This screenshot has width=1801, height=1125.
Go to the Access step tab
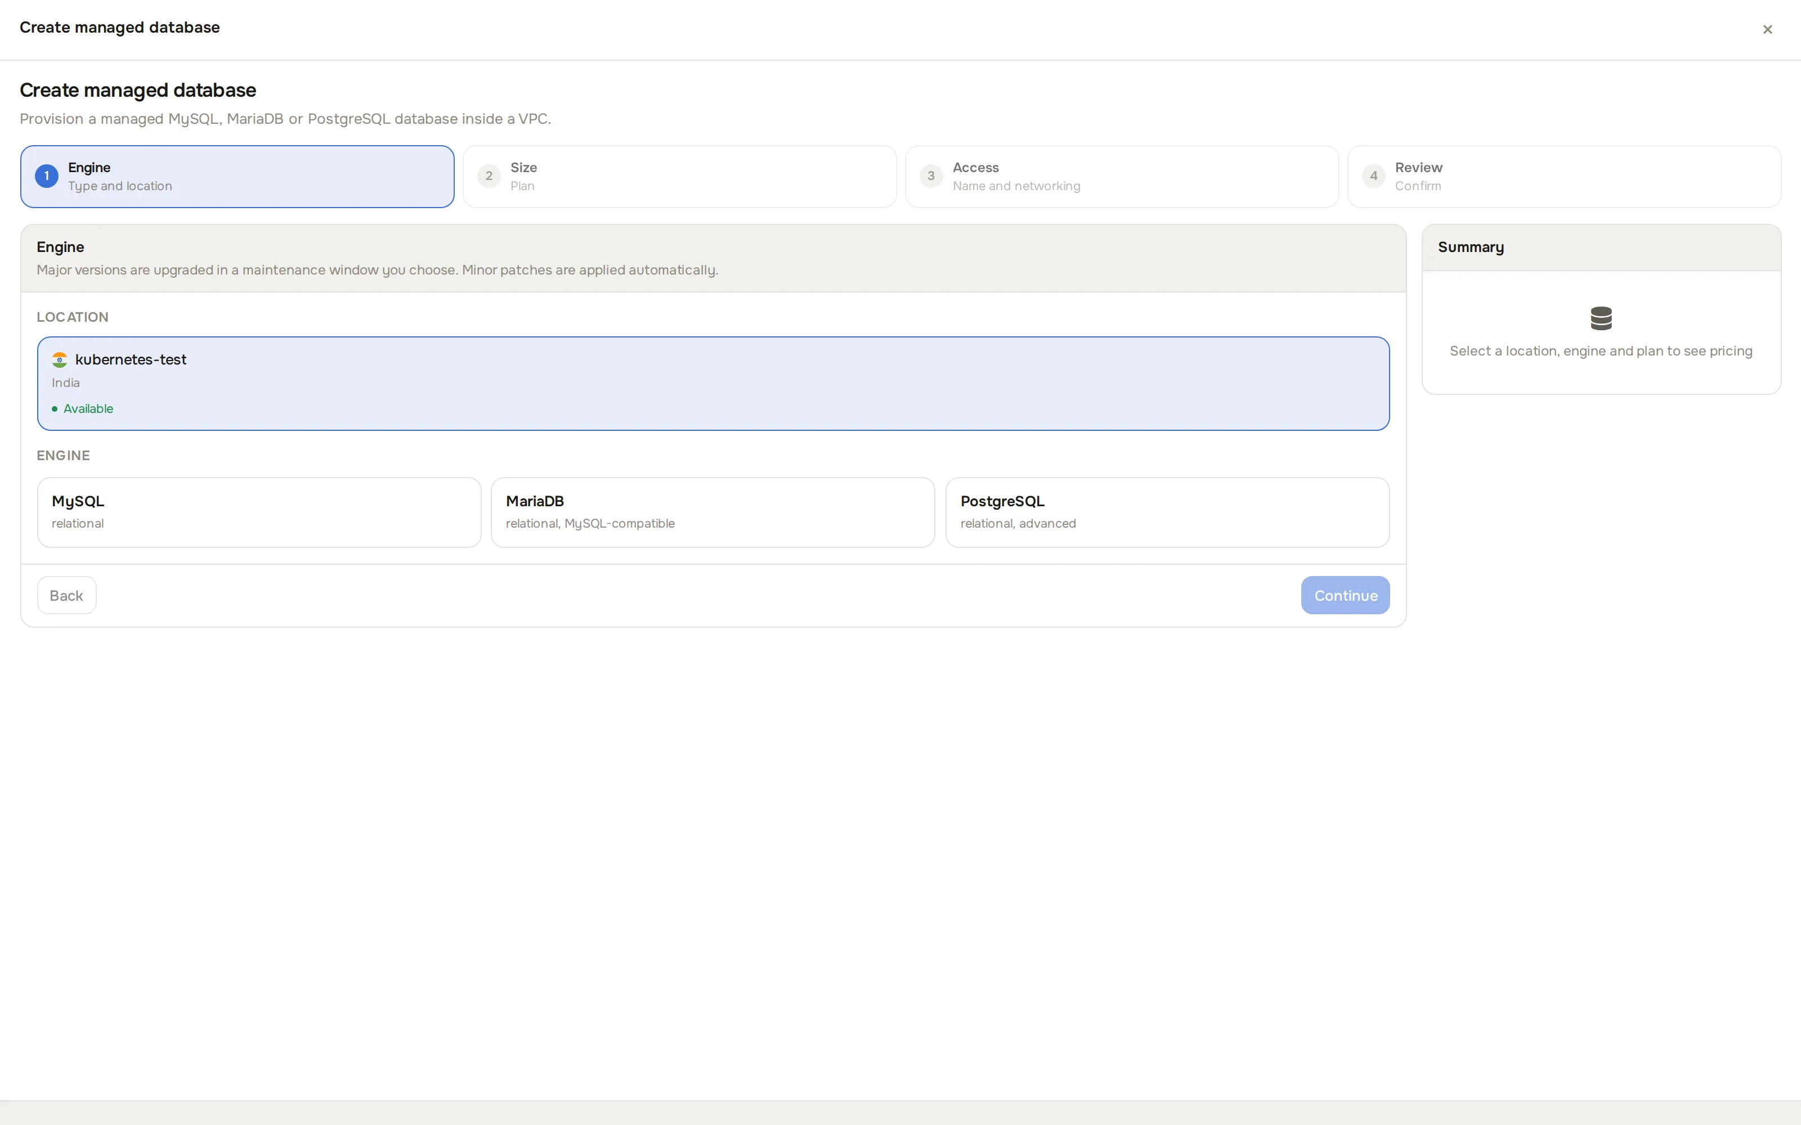coord(1122,176)
